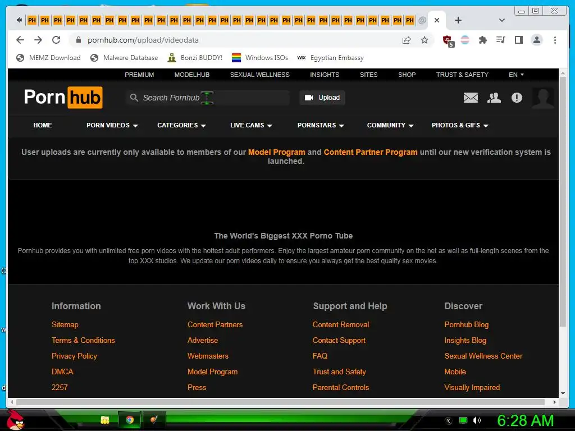575x431 pixels.
Task: Open SHOP in the top bar
Action: [407, 75]
